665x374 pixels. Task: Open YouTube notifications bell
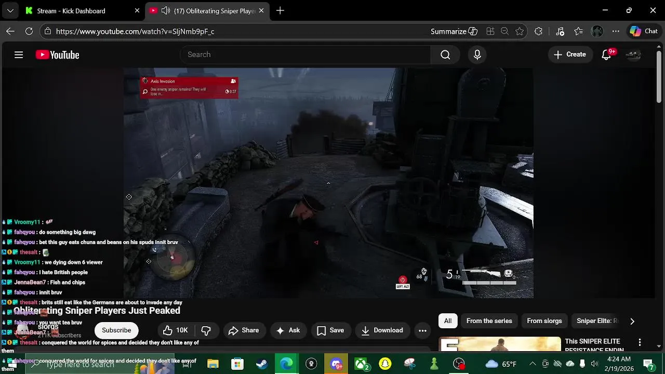pos(606,55)
